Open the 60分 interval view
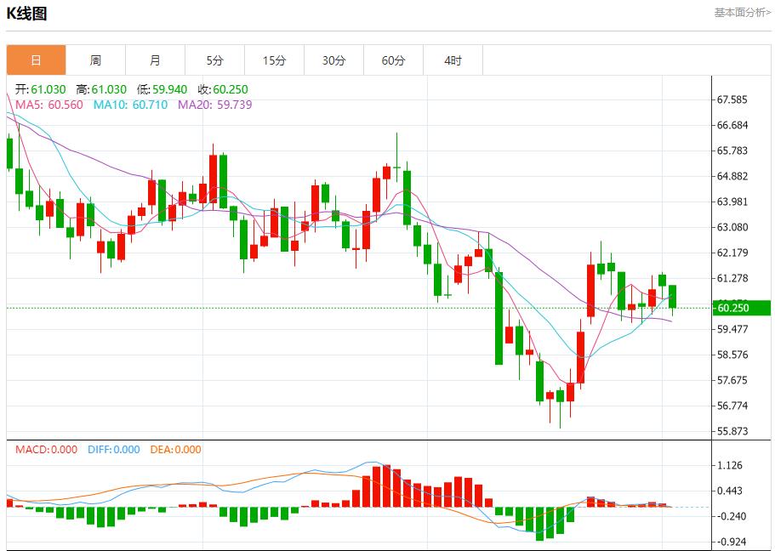The image size is (775, 551). 394,60
